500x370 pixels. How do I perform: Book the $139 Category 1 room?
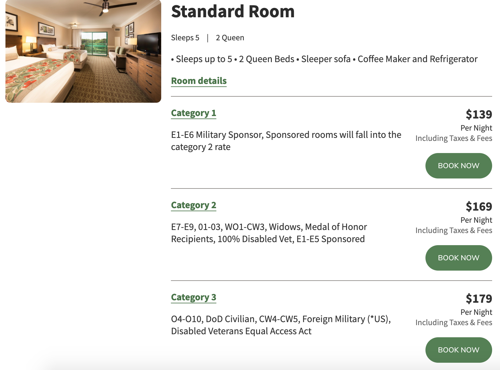pos(458,166)
